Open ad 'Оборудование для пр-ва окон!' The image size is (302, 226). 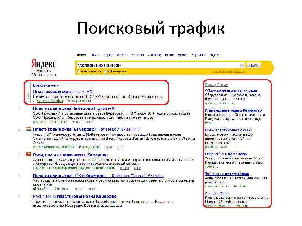[x=232, y=90]
